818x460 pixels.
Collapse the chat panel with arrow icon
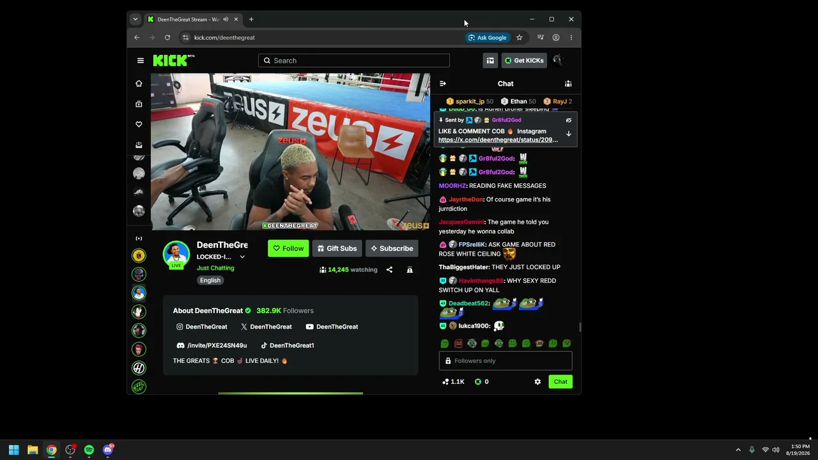click(443, 84)
